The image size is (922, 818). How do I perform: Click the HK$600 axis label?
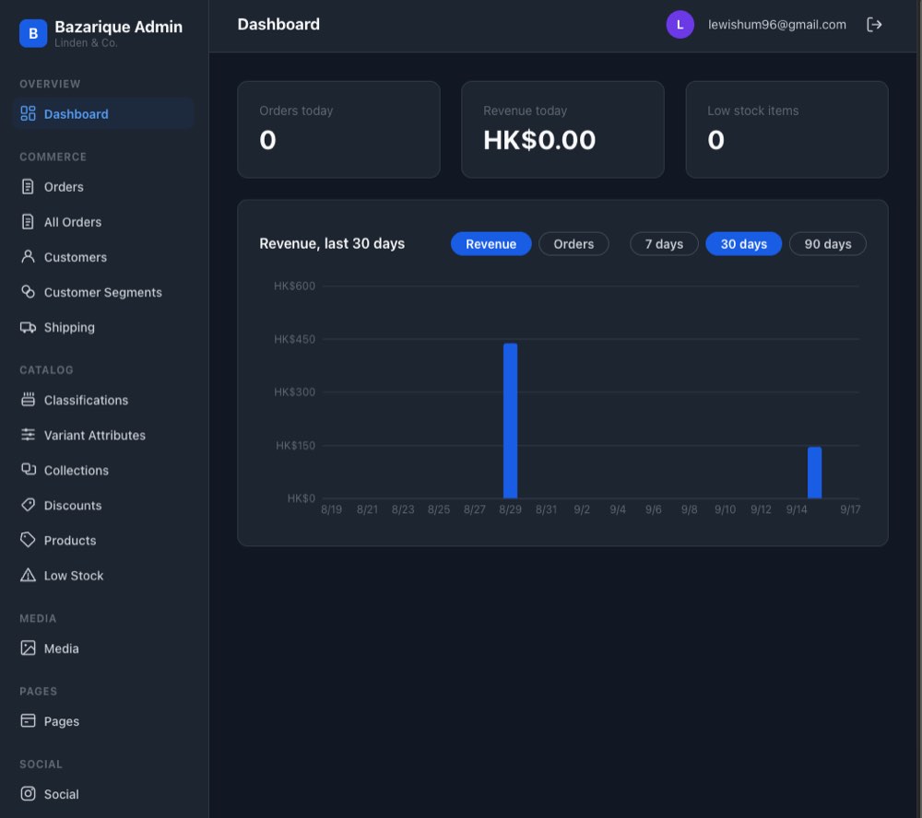[295, 286]
